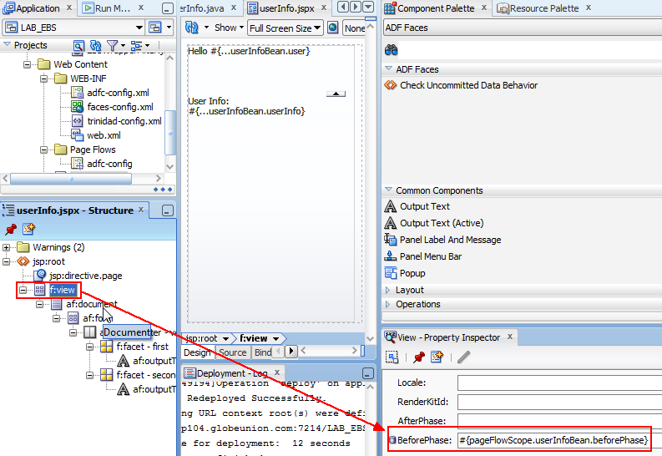Image resolution: width=662 pixels, height=456 pixels.
Task: Click the new view icon in Structure pane
Action: tap(28, 229)
